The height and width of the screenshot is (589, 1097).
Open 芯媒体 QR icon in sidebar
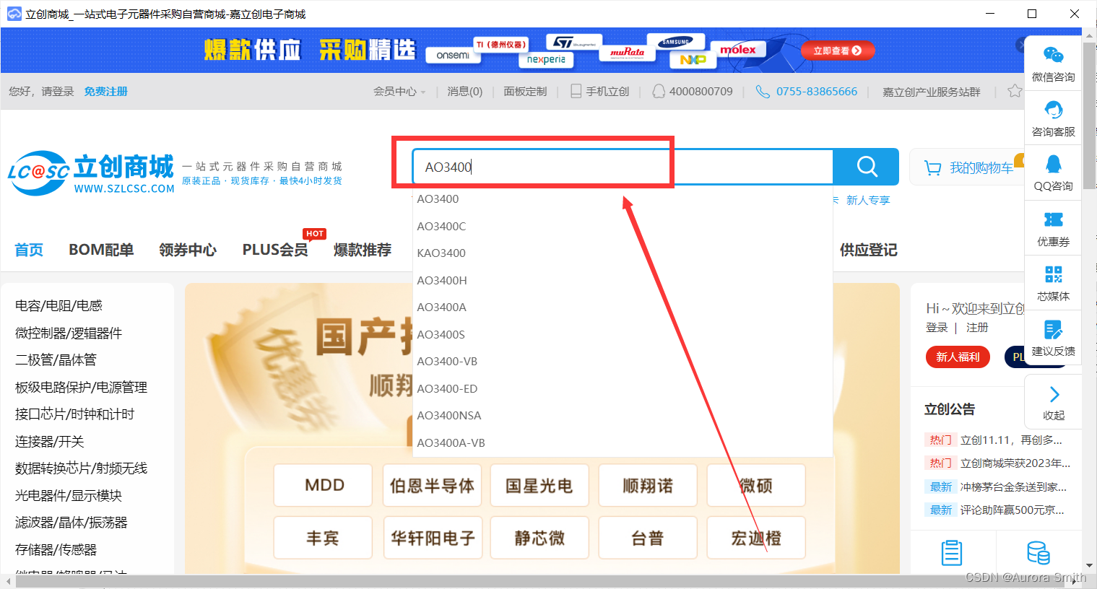(1053, 274)
